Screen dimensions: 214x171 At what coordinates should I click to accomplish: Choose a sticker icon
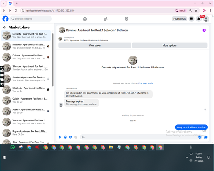click(x=71, y=137)
